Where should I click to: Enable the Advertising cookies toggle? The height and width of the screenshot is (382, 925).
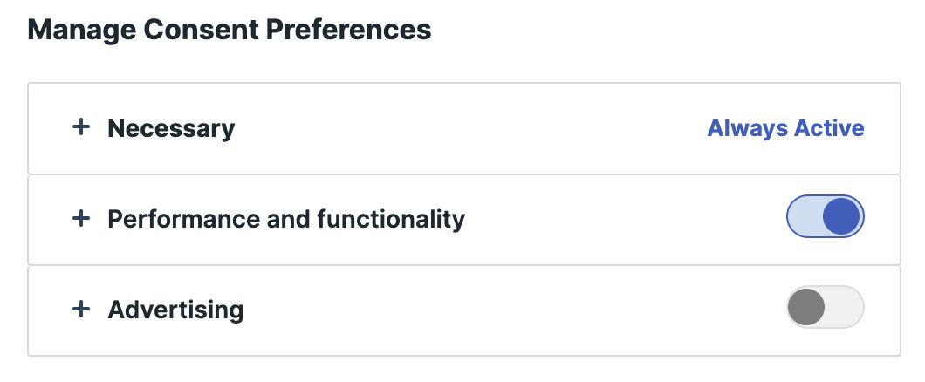tap(825, 307)
